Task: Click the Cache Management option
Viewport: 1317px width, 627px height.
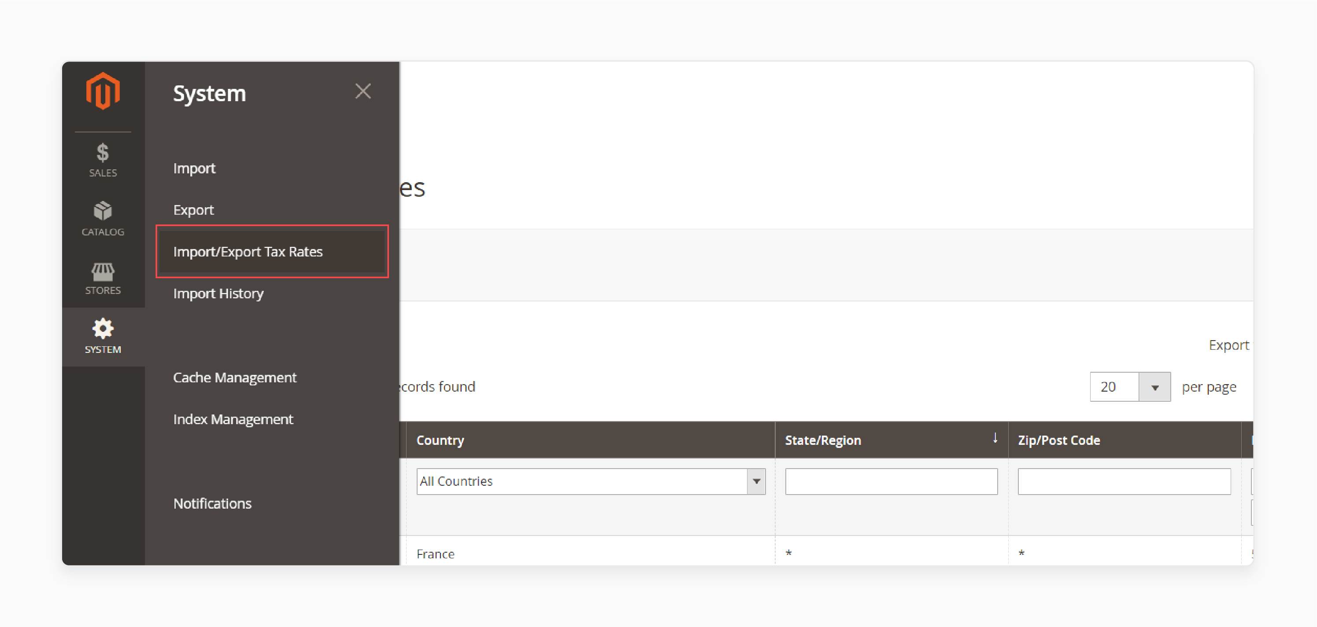Action: (234, 377)
